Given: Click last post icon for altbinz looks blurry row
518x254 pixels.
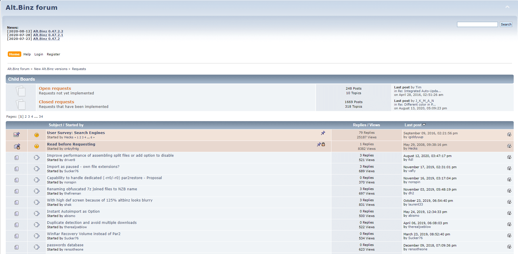Looking at the screenshot, I should (509, 202).
